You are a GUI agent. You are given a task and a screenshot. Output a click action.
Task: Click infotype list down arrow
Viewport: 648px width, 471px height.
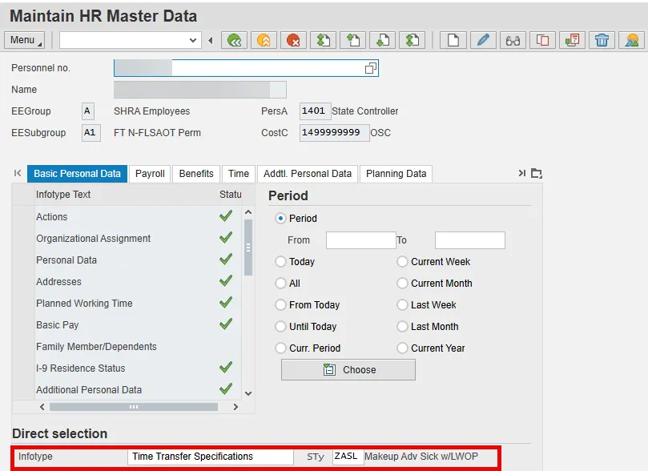248,393
